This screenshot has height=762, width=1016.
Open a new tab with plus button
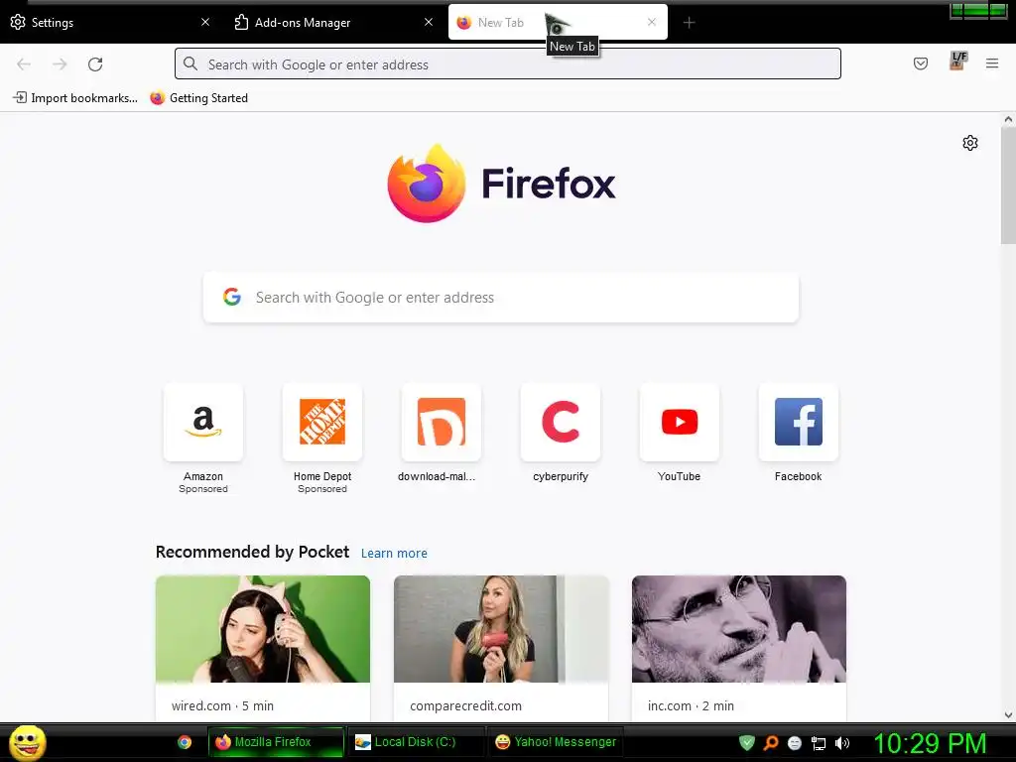click(689, 23)
